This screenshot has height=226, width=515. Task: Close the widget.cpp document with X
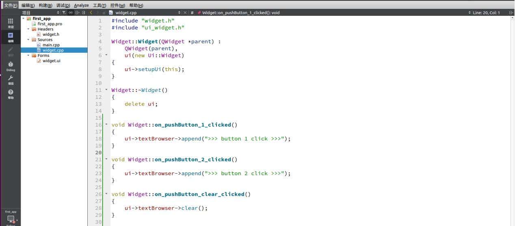(185, 13)
